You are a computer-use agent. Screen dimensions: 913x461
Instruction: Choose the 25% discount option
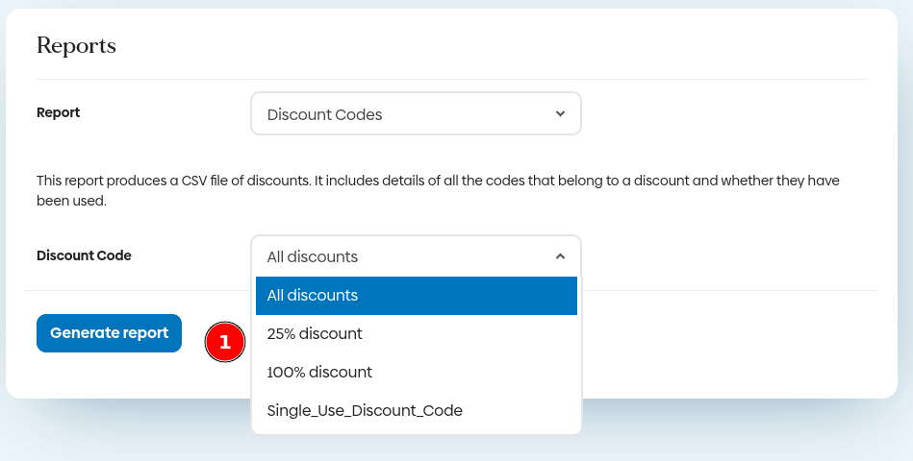(315, 334)
